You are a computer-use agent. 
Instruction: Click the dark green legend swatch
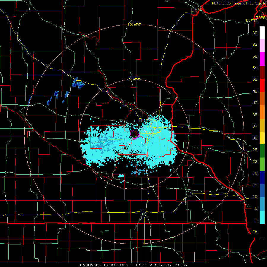pos(262,151)
